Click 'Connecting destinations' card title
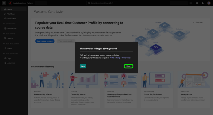Screen dimensions: 213x115 click(153, 94)
